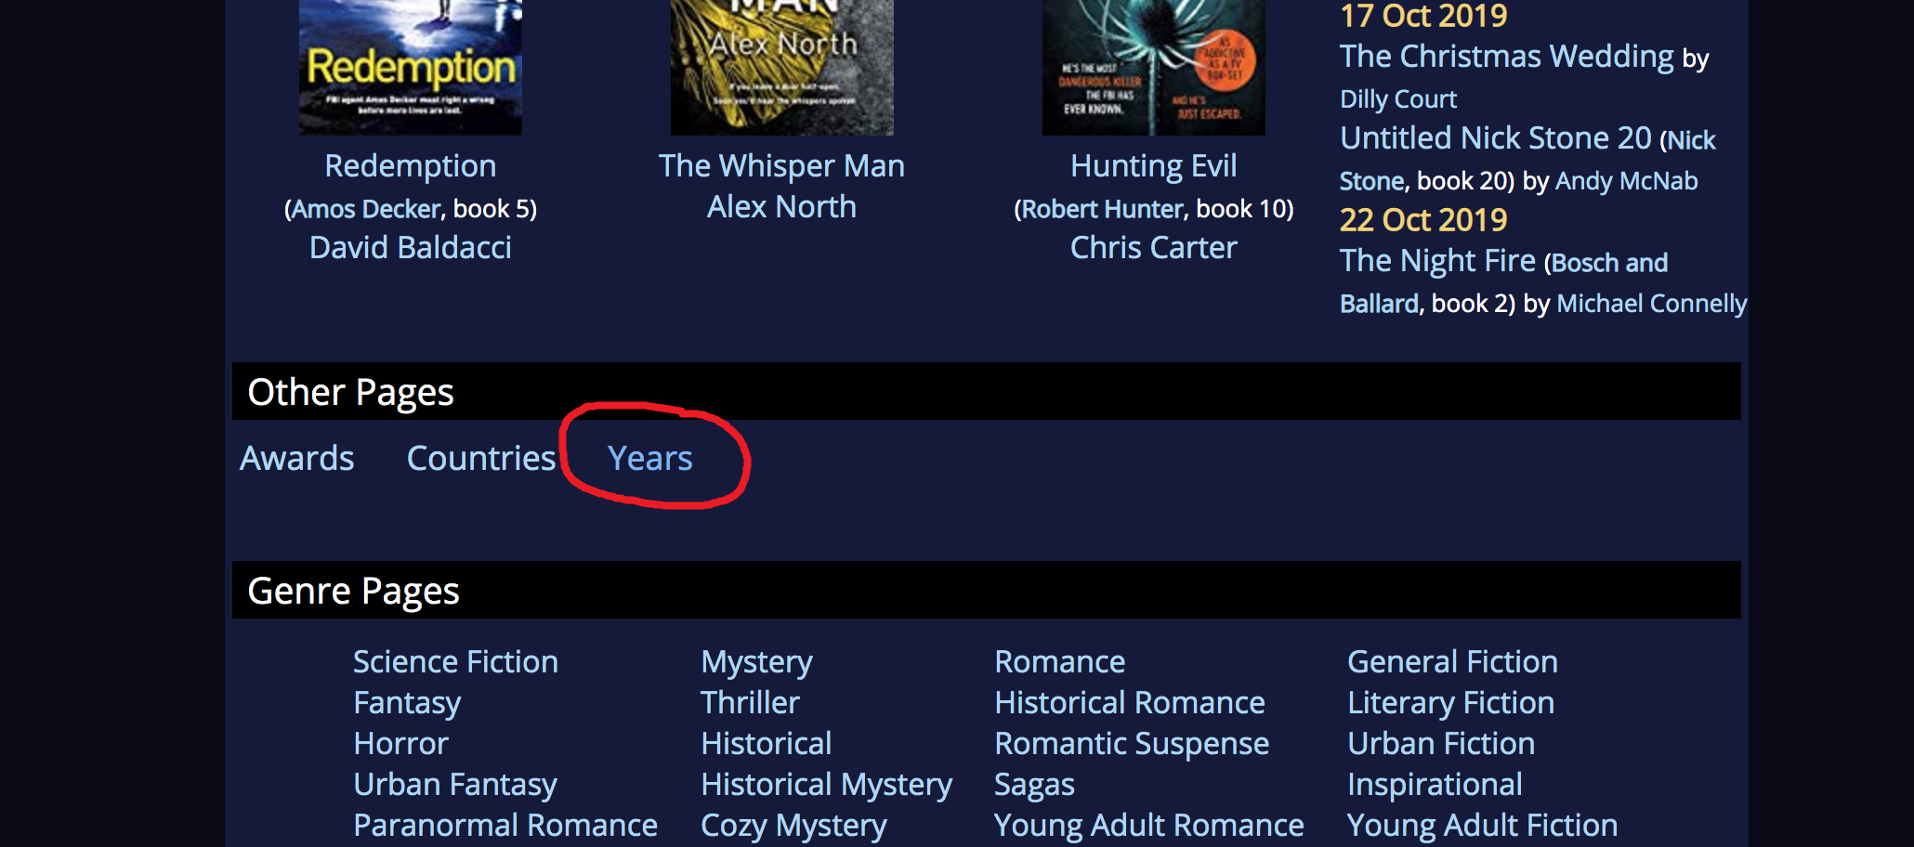Open Andy McNab author link
Viewport: 1914px width, 847px height.
[1627, 180]
